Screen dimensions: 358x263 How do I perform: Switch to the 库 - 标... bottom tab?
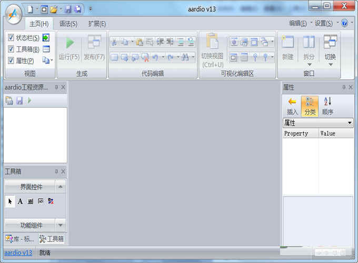pyautogui.click(x=19, y=239)
